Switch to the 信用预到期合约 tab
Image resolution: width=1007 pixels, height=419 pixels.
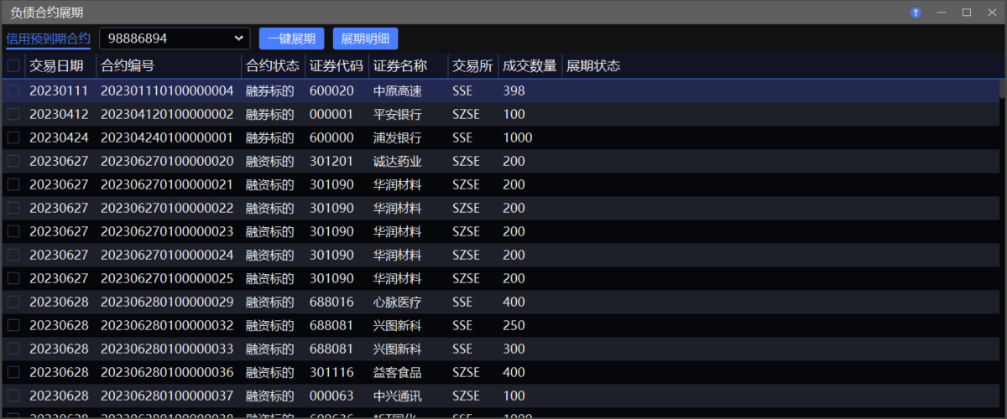[48, 39]
